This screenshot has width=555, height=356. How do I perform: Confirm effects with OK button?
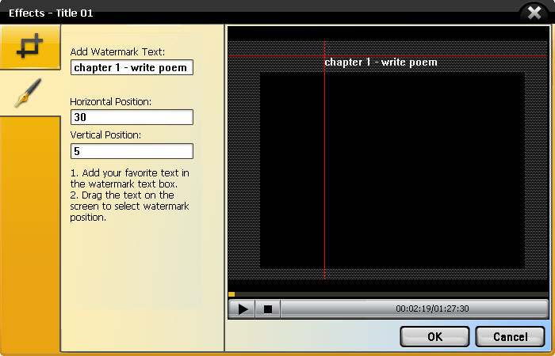(434, 336)
